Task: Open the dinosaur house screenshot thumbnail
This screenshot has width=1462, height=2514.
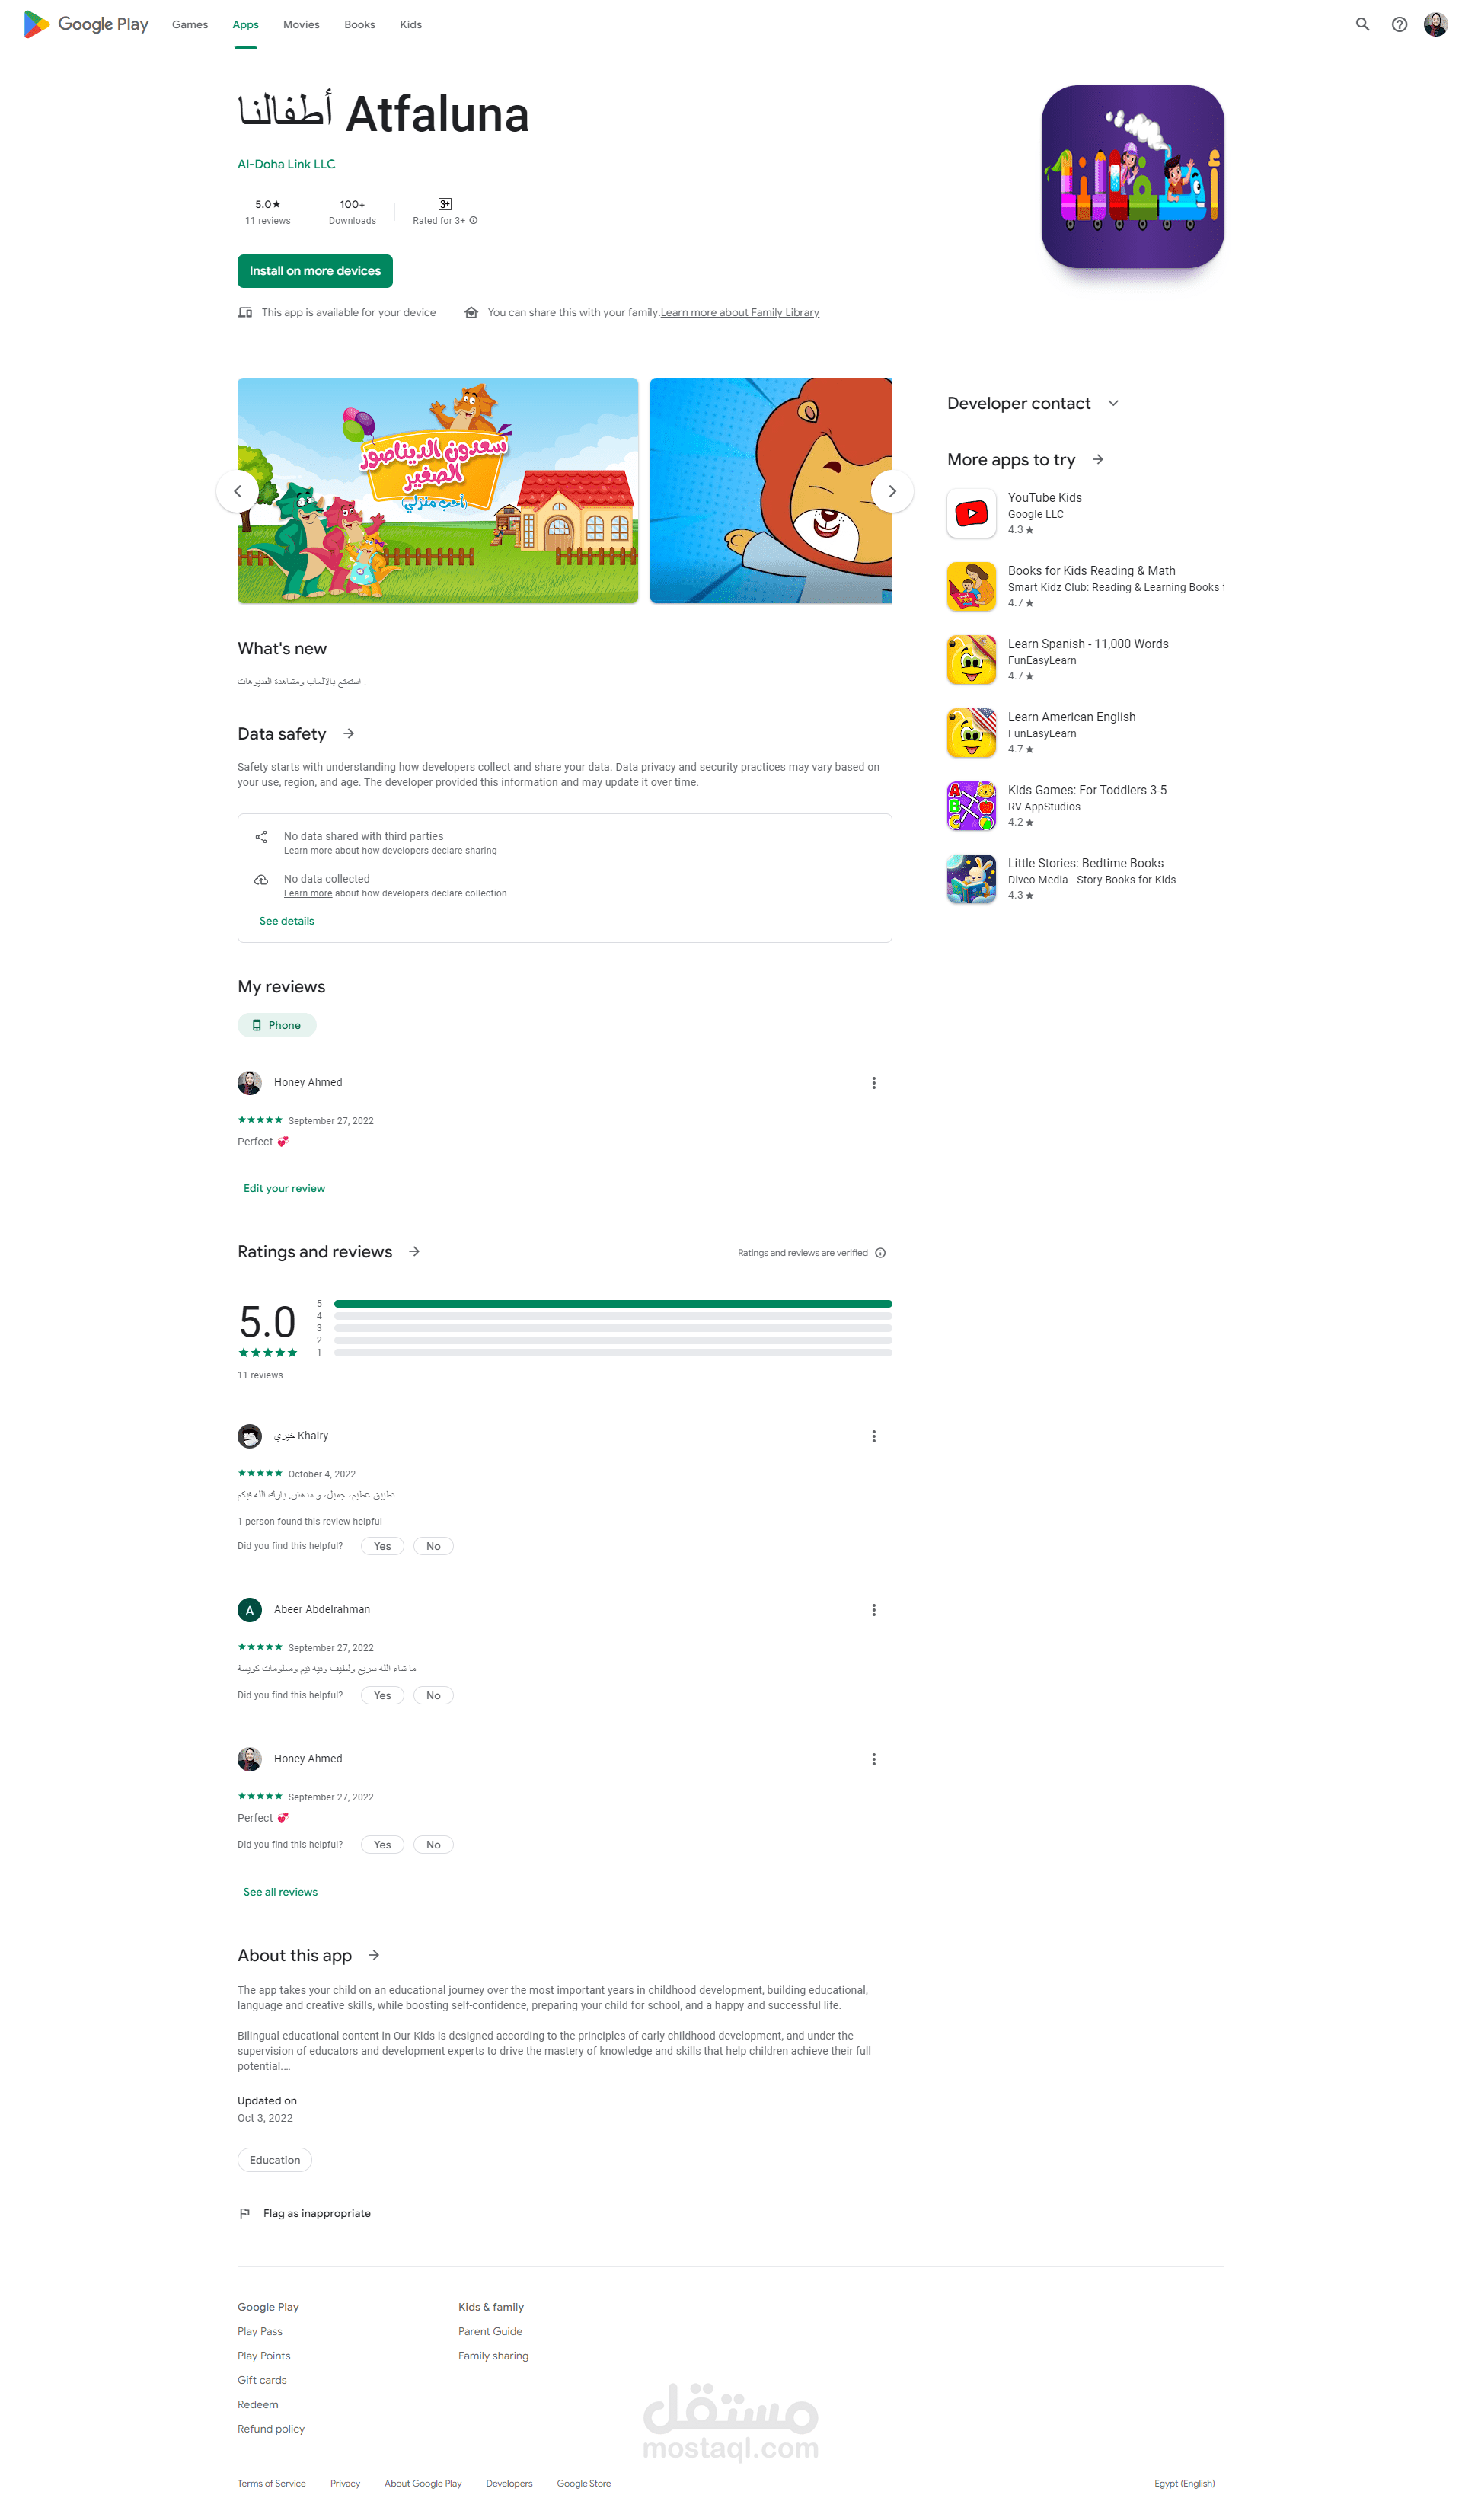Action: (438, 490)
